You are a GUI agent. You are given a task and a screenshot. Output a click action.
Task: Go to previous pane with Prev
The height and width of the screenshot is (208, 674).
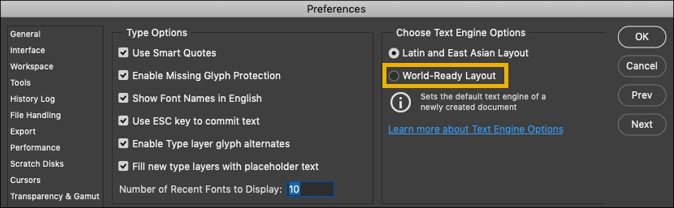coord(642,95)
